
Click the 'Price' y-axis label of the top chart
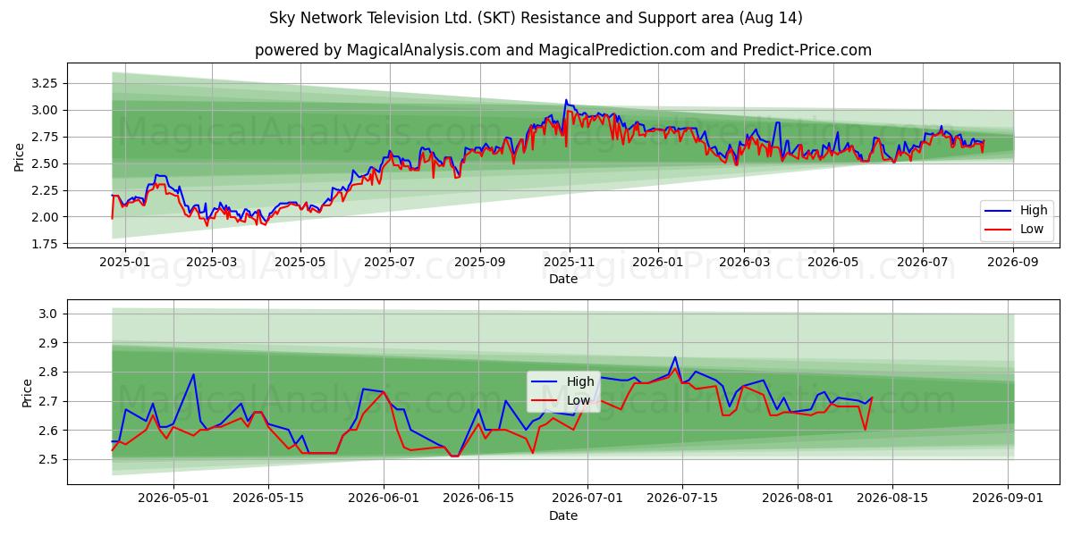click(20, 157)
